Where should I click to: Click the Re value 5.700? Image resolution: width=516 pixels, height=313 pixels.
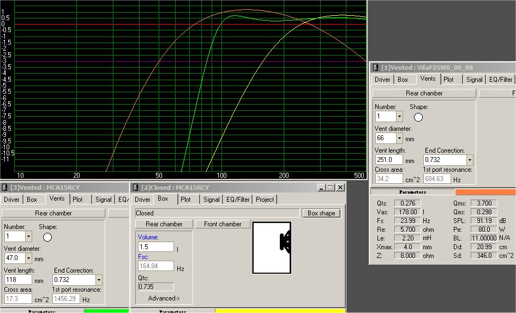click(x=407, y=230)
